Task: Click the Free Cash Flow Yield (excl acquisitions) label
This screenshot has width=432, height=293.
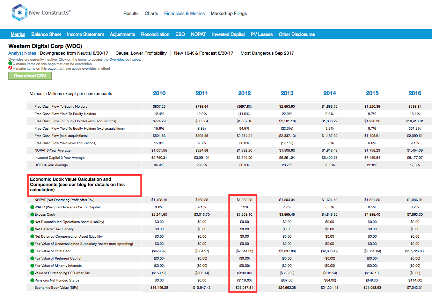Action: click(65, 143)
